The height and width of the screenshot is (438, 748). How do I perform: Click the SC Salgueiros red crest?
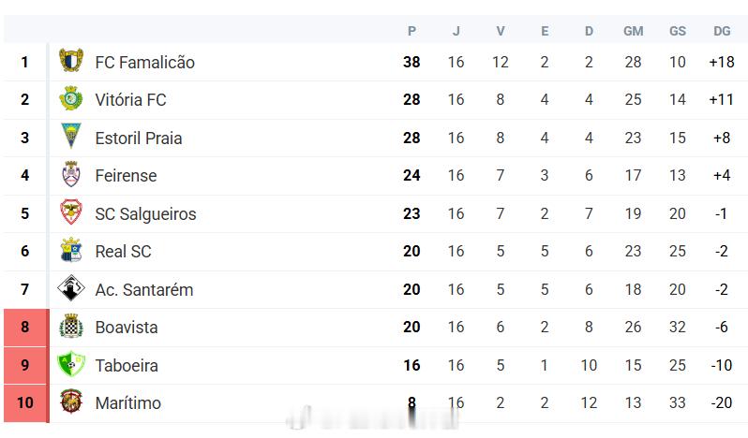click(71, 212)
